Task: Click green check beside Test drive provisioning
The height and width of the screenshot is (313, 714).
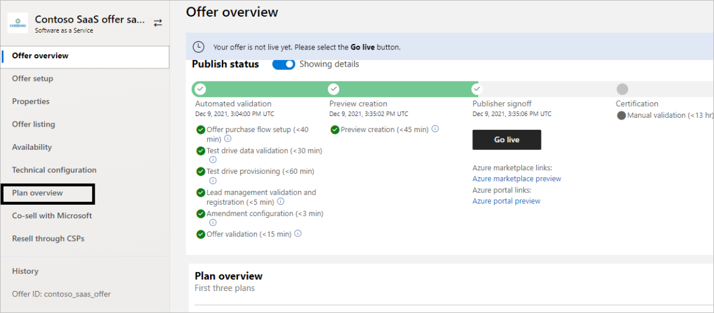Action: (201, 171)
